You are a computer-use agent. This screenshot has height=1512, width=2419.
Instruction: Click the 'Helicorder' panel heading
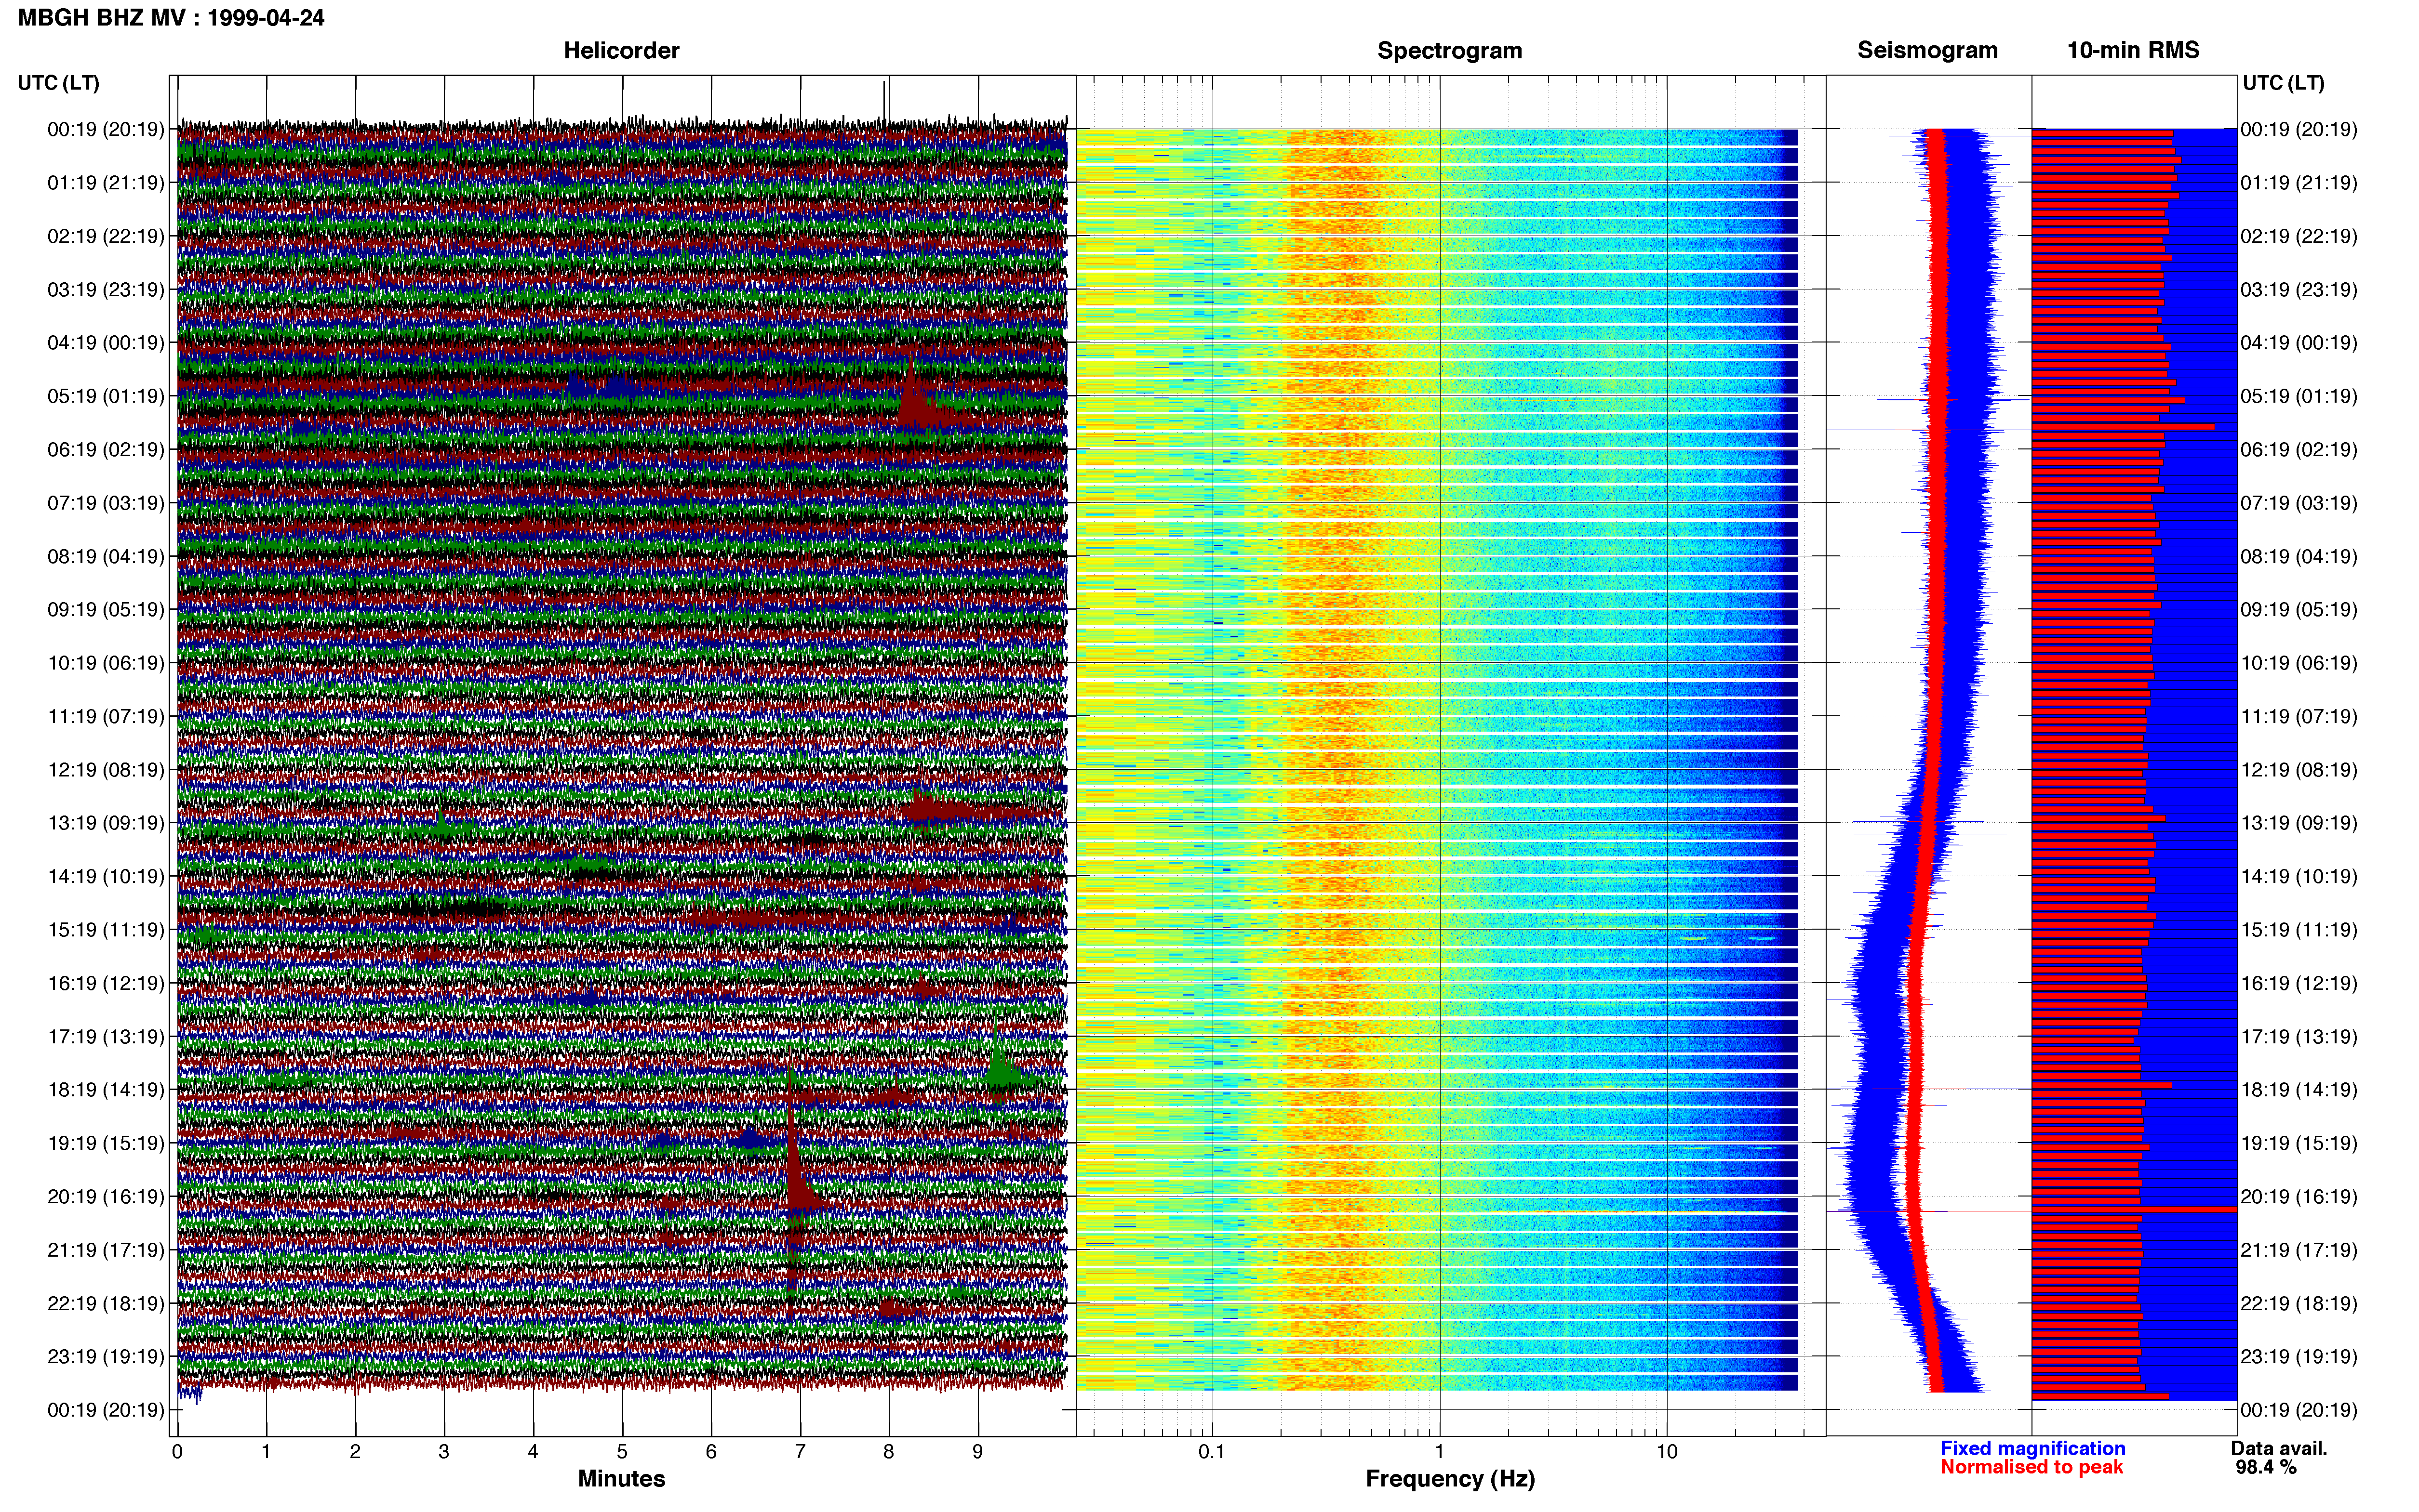point(621,50)
